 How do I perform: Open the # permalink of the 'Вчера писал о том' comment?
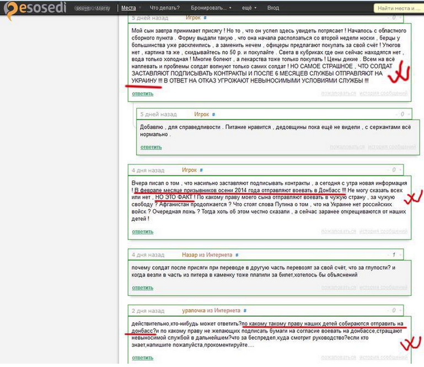[x=201, y=170]
